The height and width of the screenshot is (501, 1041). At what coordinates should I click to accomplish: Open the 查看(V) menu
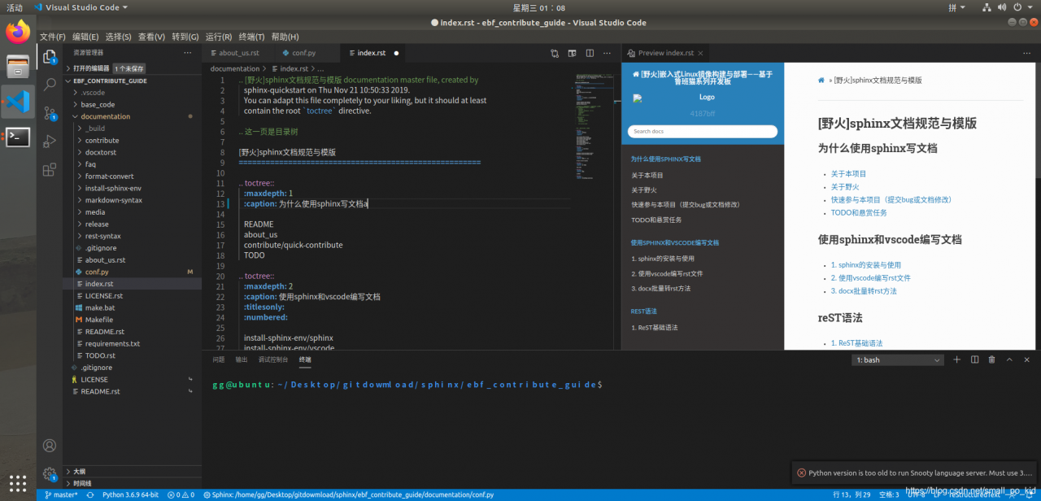tap(151, 37)
